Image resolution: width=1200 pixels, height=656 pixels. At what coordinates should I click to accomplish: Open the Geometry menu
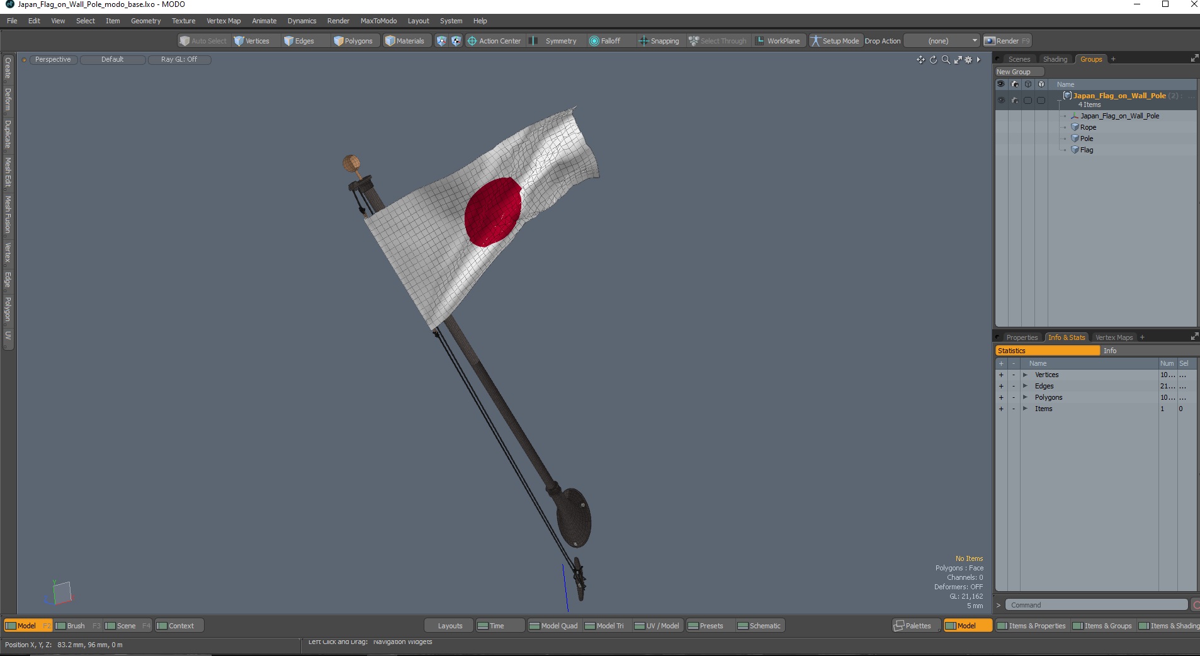tap(145, 21)
